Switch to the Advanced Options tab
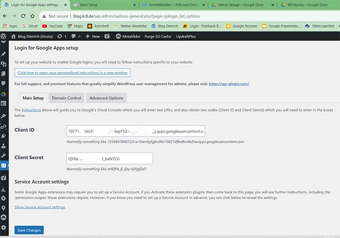The height and width of the screenshot is (238, 340). 106,98
